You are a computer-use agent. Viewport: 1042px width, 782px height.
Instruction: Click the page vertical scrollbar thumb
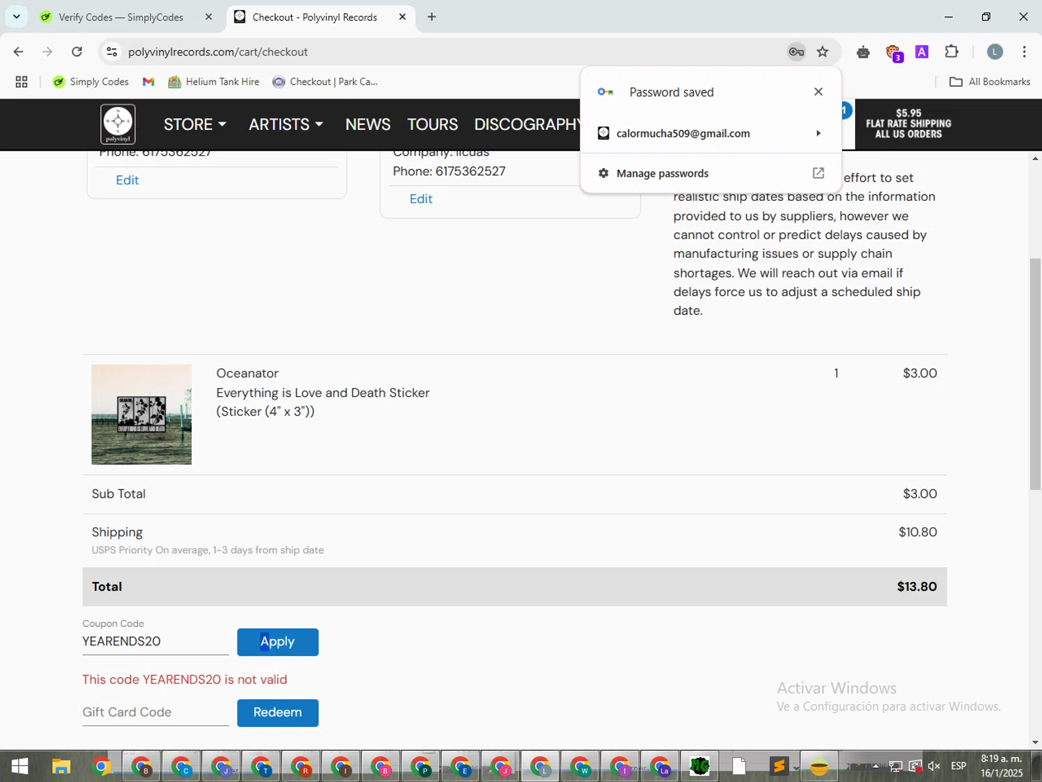click(1035, 374)
